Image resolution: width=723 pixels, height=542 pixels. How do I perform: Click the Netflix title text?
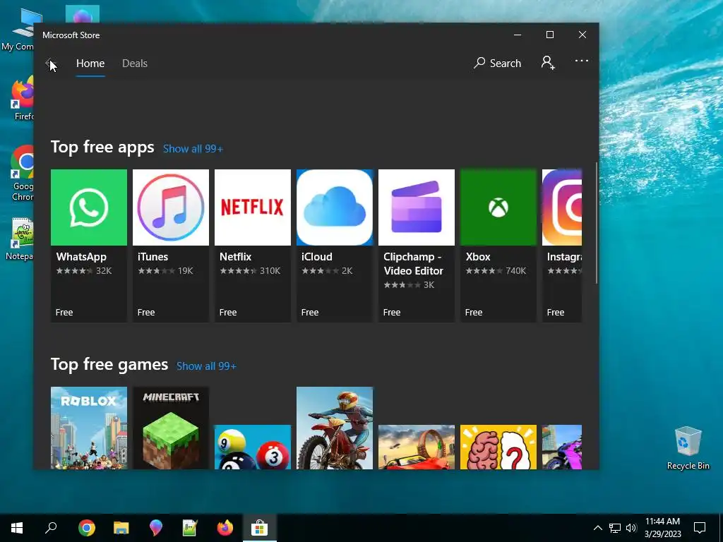click(236, 257)
